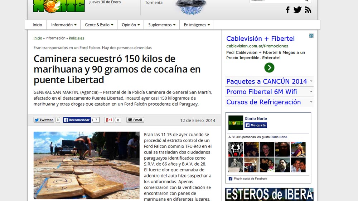The width and height of the screenshot is (358, 201).
Task: Open the Esteros de Iberá banner ad
Action: point(269,195)
